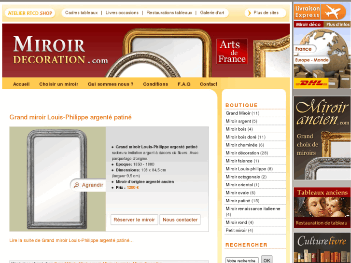Click Nous contacter button

[x=180, y=220]
